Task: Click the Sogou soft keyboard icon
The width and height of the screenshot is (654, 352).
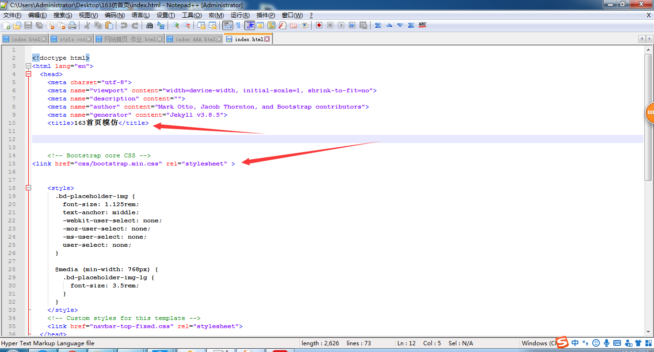Action: click(x=617, y=343)
